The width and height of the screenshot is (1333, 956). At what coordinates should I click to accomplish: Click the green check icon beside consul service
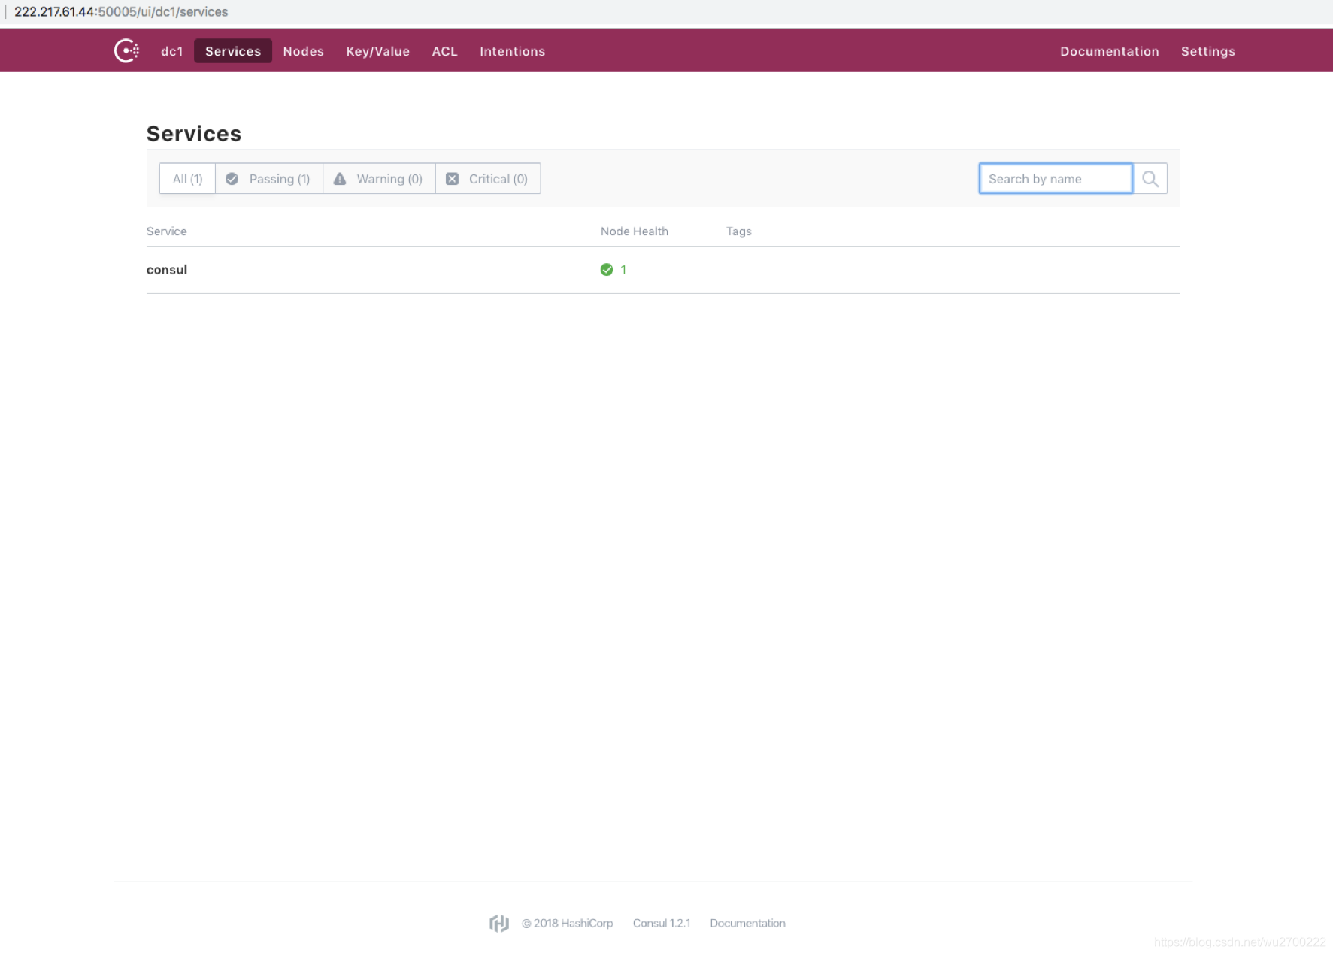(x=606, y=269)
